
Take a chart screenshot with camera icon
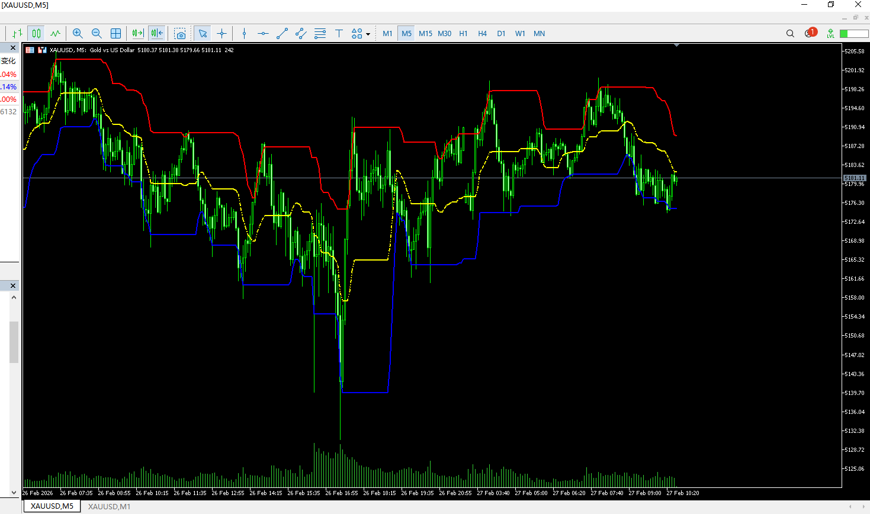click(180, 34)
